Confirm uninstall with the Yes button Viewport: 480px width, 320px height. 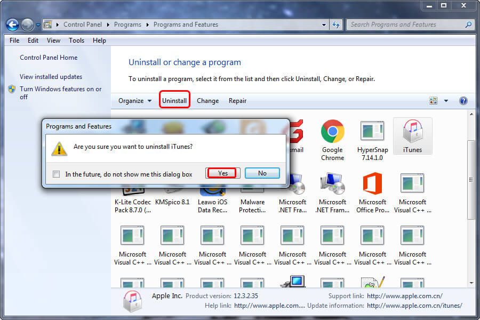(222, 173)
